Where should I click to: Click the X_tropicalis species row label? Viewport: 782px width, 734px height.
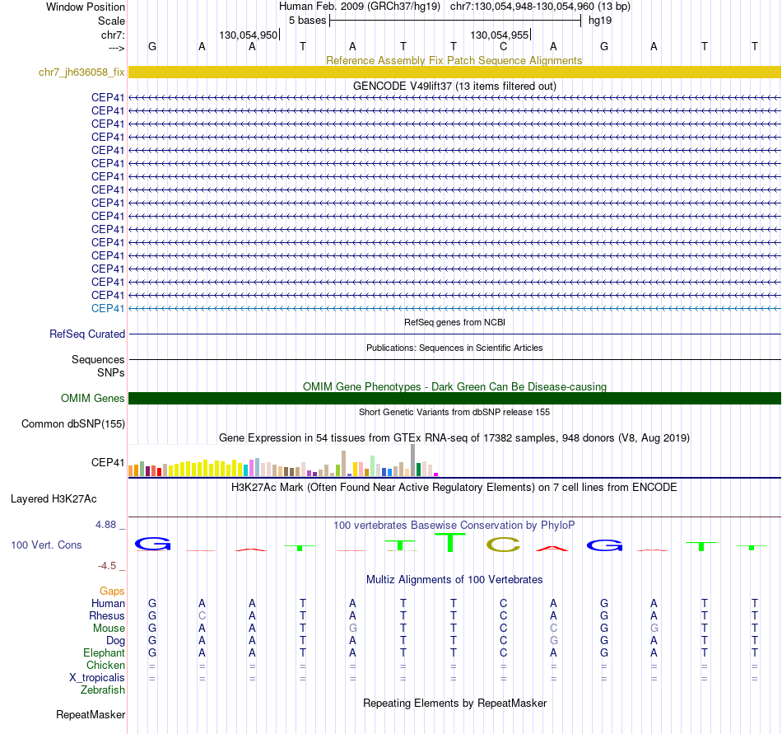click(97, 678)
